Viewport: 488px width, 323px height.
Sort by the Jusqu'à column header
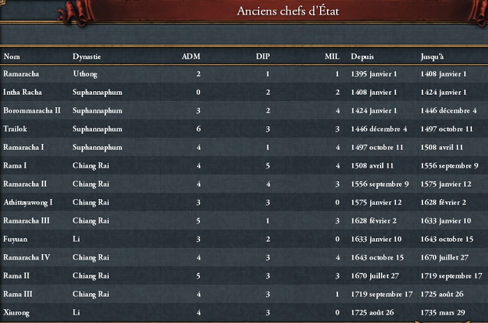coord(432,57)
